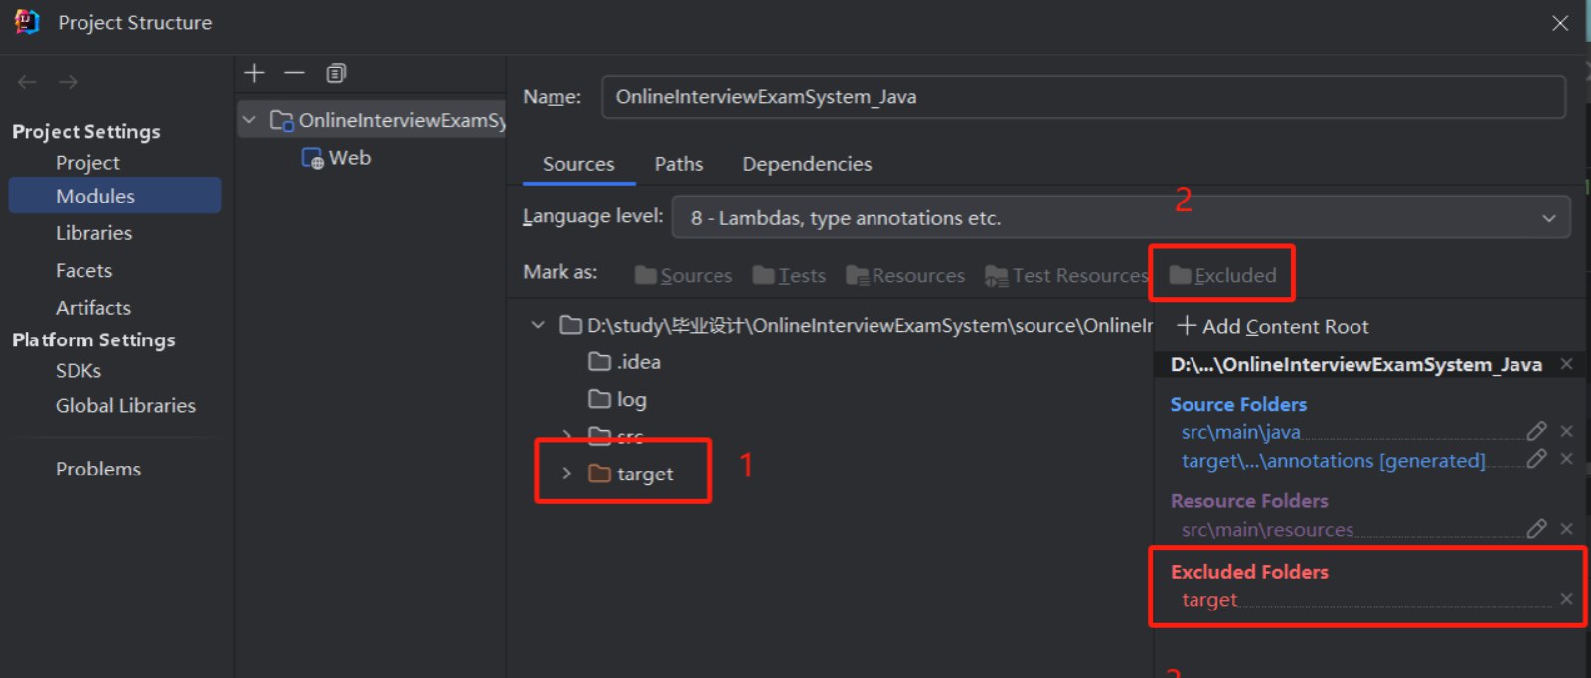Select the Web facet in module tree
1591x678 pixels.
[x=336, y=158]
